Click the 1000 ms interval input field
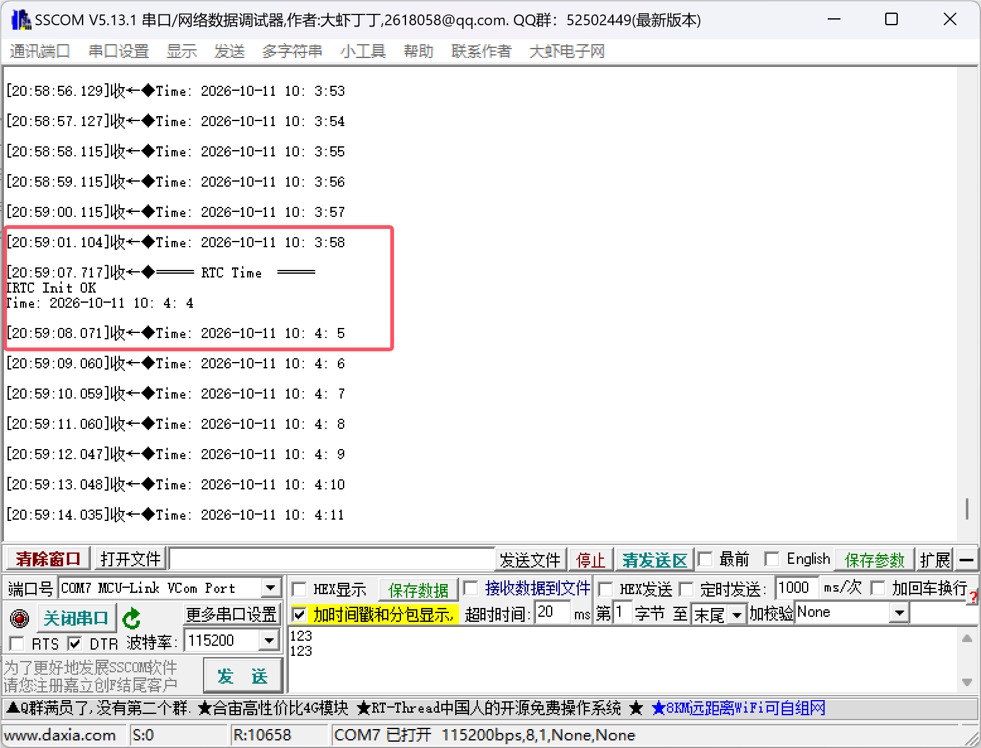Screen dimensions: 981x748 pos(797,588)
